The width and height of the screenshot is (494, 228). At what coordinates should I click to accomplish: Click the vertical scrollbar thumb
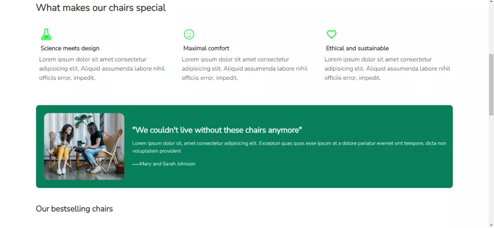point(491,84)
